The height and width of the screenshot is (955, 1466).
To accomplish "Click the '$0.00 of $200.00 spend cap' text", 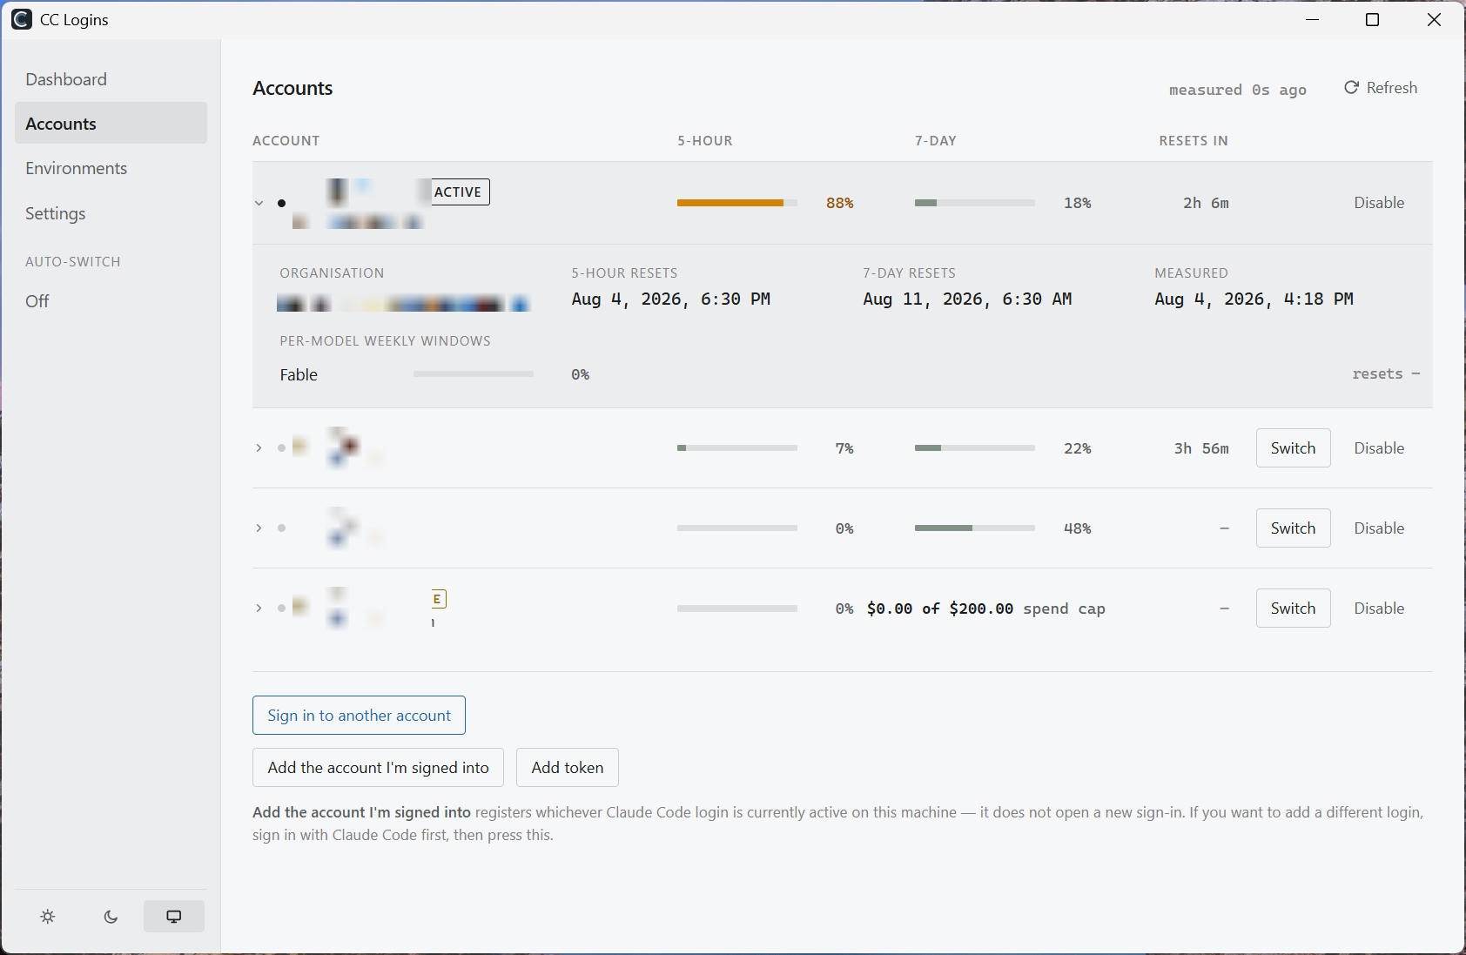I will click(986, 609).
